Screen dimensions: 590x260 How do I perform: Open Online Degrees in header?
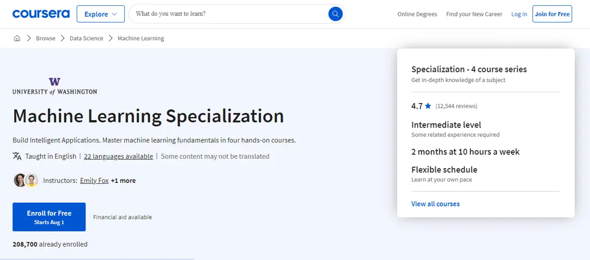pos(417,14)
